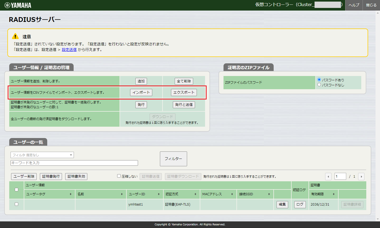Click the keyword search input field
380x228 pixels.
click(x=74, y=163)
